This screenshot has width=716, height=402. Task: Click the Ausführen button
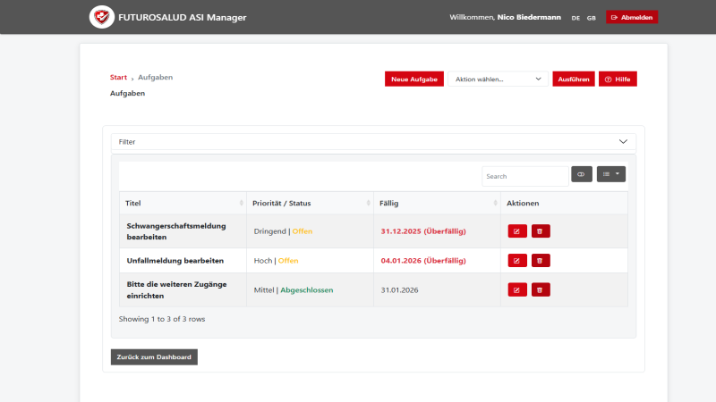[x=574, y=79]
